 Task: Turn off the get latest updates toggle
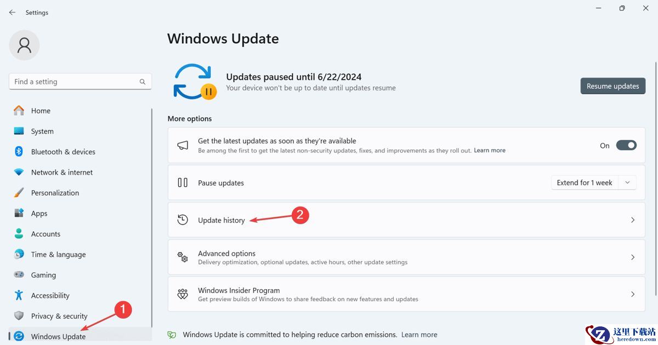click(x=626, y=146)
